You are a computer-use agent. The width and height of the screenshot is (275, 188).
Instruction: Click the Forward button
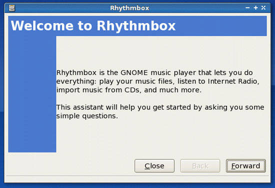(245, 165)
